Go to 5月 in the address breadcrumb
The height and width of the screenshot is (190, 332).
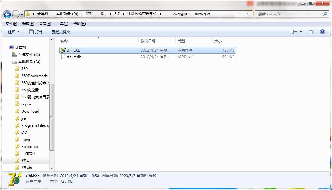pyautogui.click(x=104, y=14)
